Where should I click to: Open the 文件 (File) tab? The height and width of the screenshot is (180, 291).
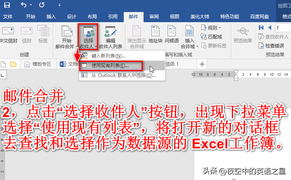pos(8,17)
